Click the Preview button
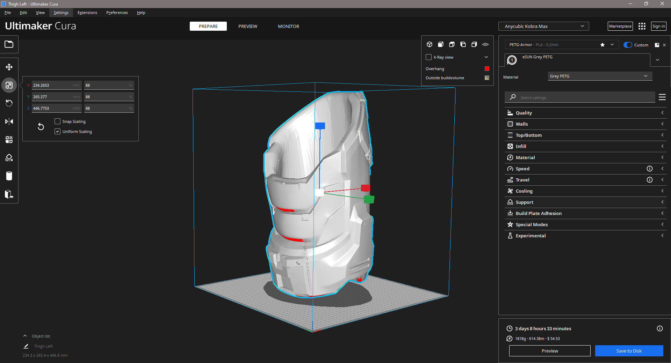The width and height of the screenshot is (671, 363). click(550, 351)
